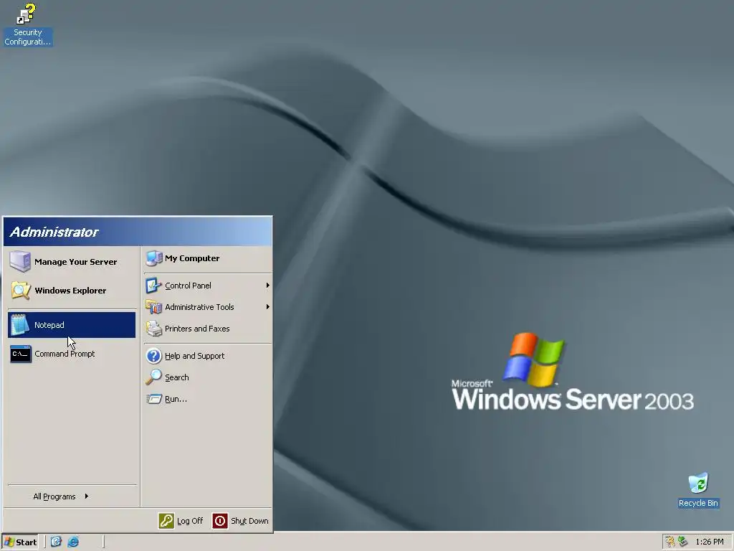Click the red Shut Down power icon
734x551 pixels.
tap(220, 521)
